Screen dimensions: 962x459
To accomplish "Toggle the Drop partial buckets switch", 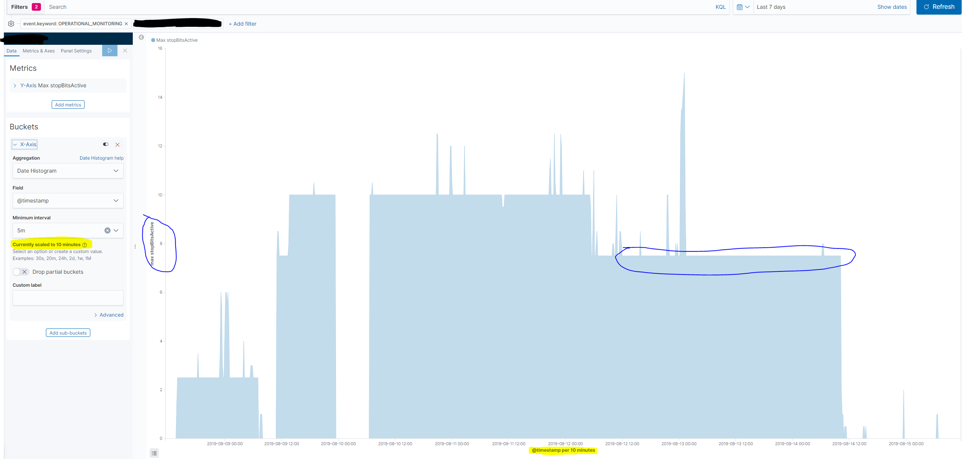I will [20, 272].
